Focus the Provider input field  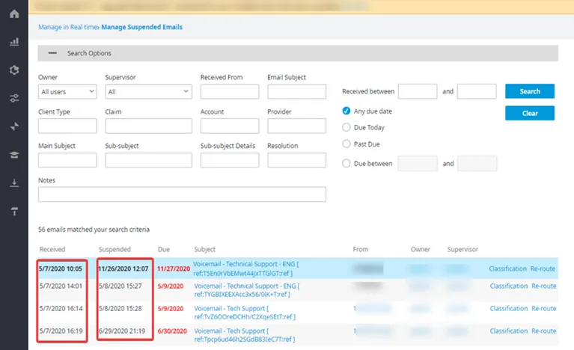point(296,126)
